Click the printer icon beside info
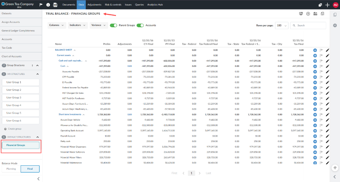Viewport: 340px width, 182px height. coord(55,5)
